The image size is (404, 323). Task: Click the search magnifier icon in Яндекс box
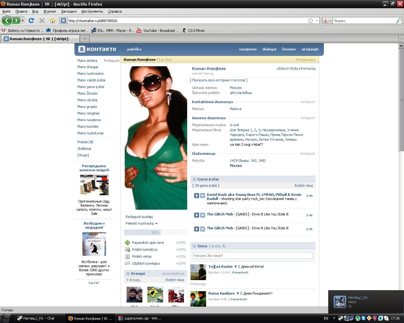coord(398,21)
